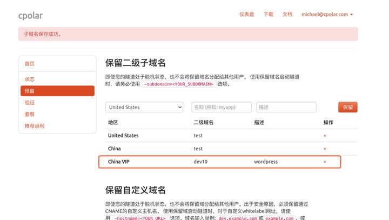The height and width of the screenshot is (220, 389).
Task: Go to 首页 in the sidebar
Action: pyautogui.click(x=30, y=64)
